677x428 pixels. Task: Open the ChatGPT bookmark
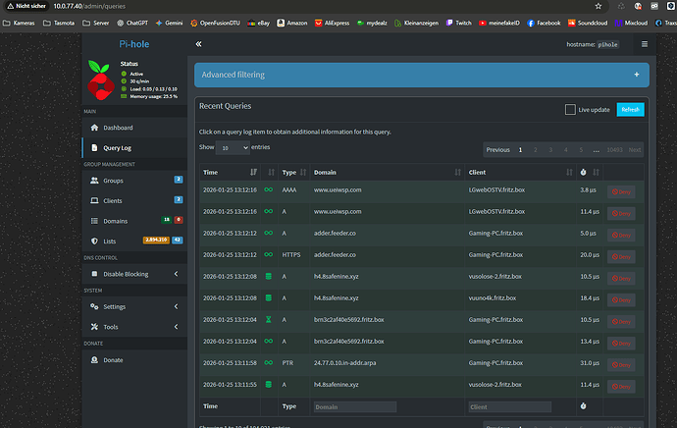click(x=132, y=23)
